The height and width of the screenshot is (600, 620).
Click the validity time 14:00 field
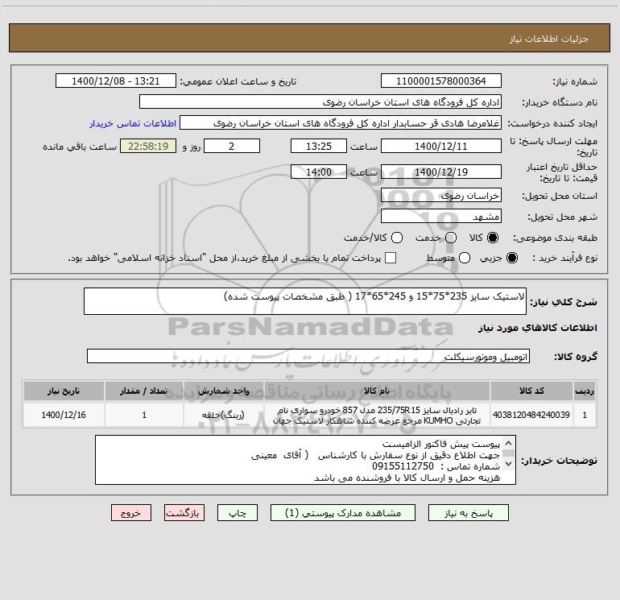coord(319,172)
